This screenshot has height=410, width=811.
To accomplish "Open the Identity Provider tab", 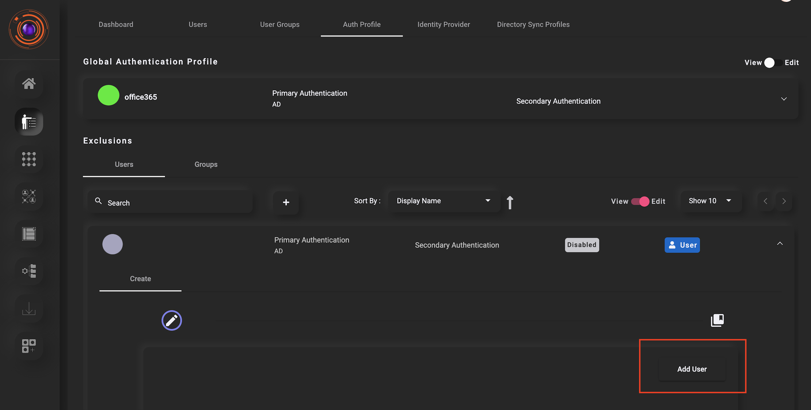I will (x=444, y=24).
